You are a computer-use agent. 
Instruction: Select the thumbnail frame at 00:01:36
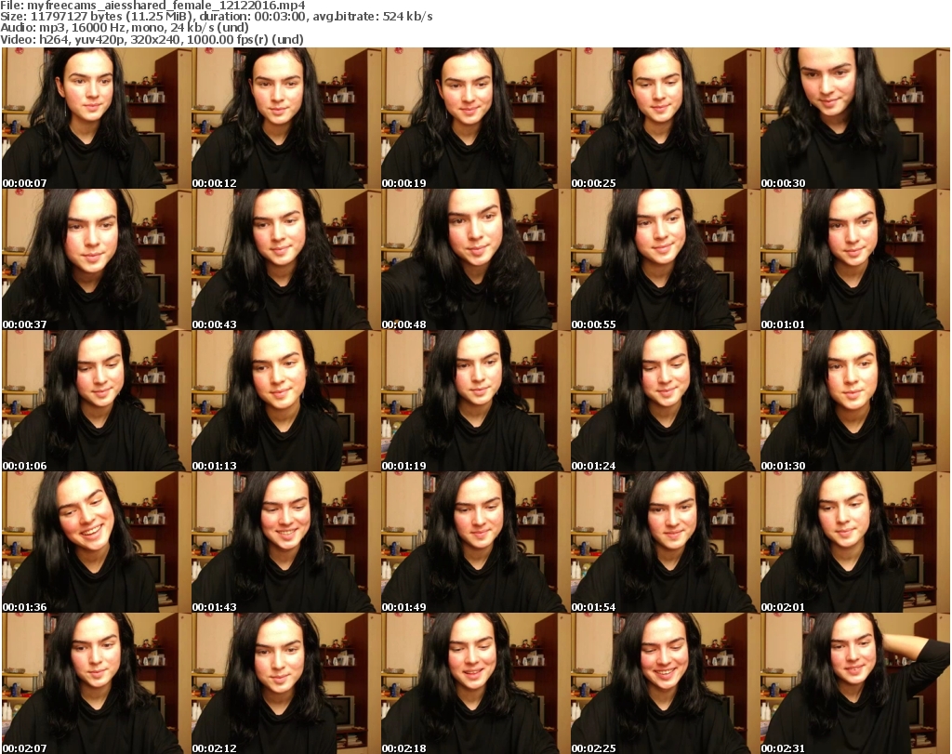(96, 542)
